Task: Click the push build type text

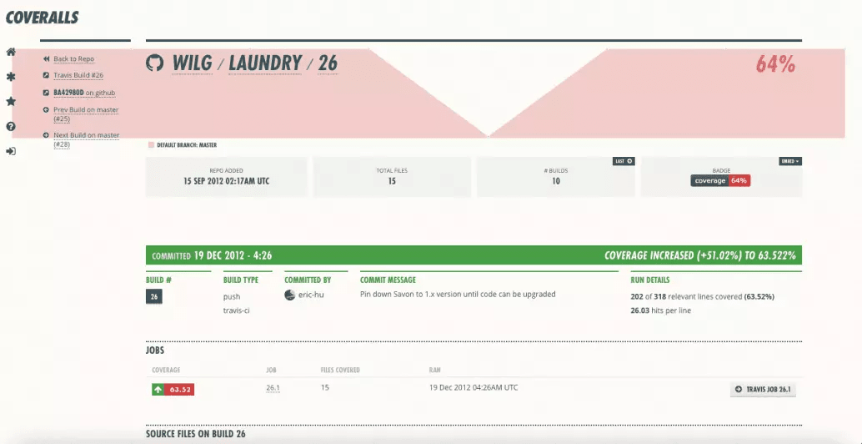Action: (x=232, y=296)
